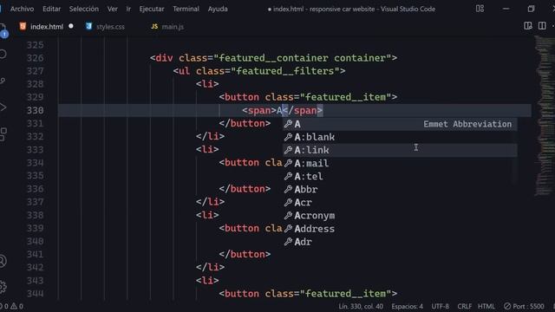555x312 pixels.
Task: Change language mode via 'HTML'
Action: coord(486,306)
